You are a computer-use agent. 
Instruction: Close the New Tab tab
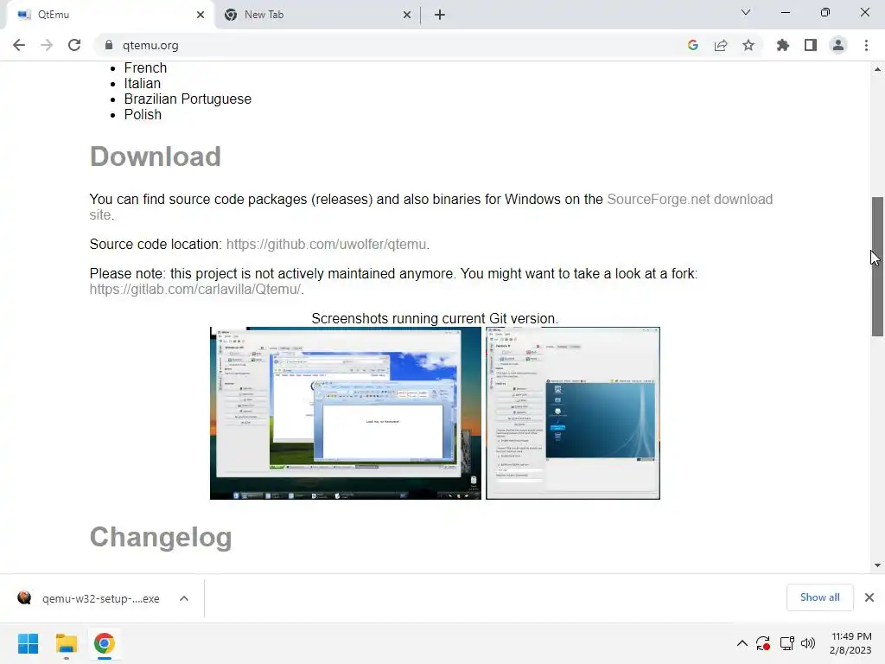tap(407, 15)
